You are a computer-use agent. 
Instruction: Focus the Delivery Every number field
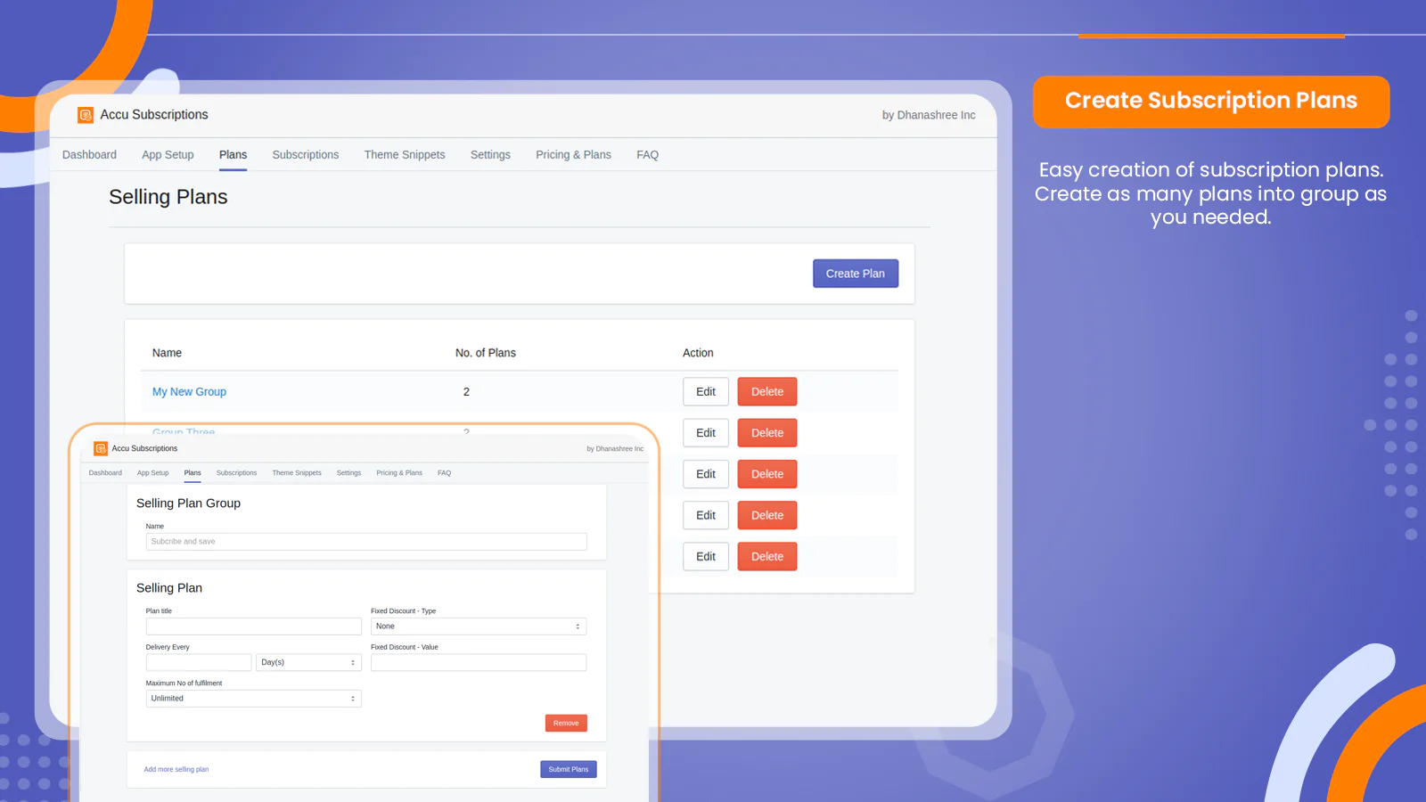click(x=199, y=662)
